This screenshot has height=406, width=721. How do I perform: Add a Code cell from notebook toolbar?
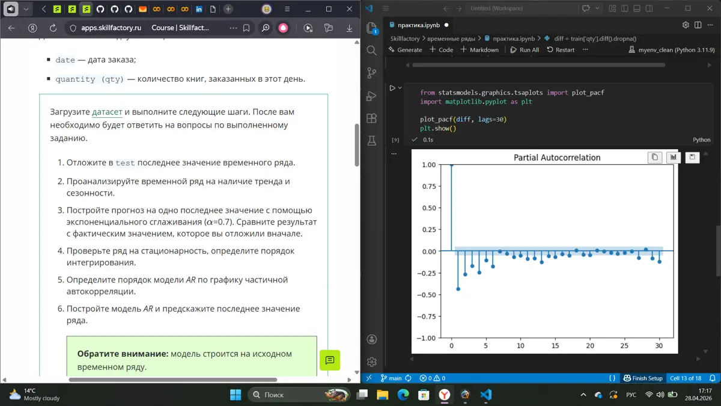click(x=442, y=50)
